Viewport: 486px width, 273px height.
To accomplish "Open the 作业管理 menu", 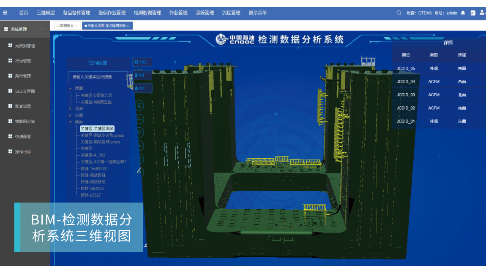I will pos(178,13).
